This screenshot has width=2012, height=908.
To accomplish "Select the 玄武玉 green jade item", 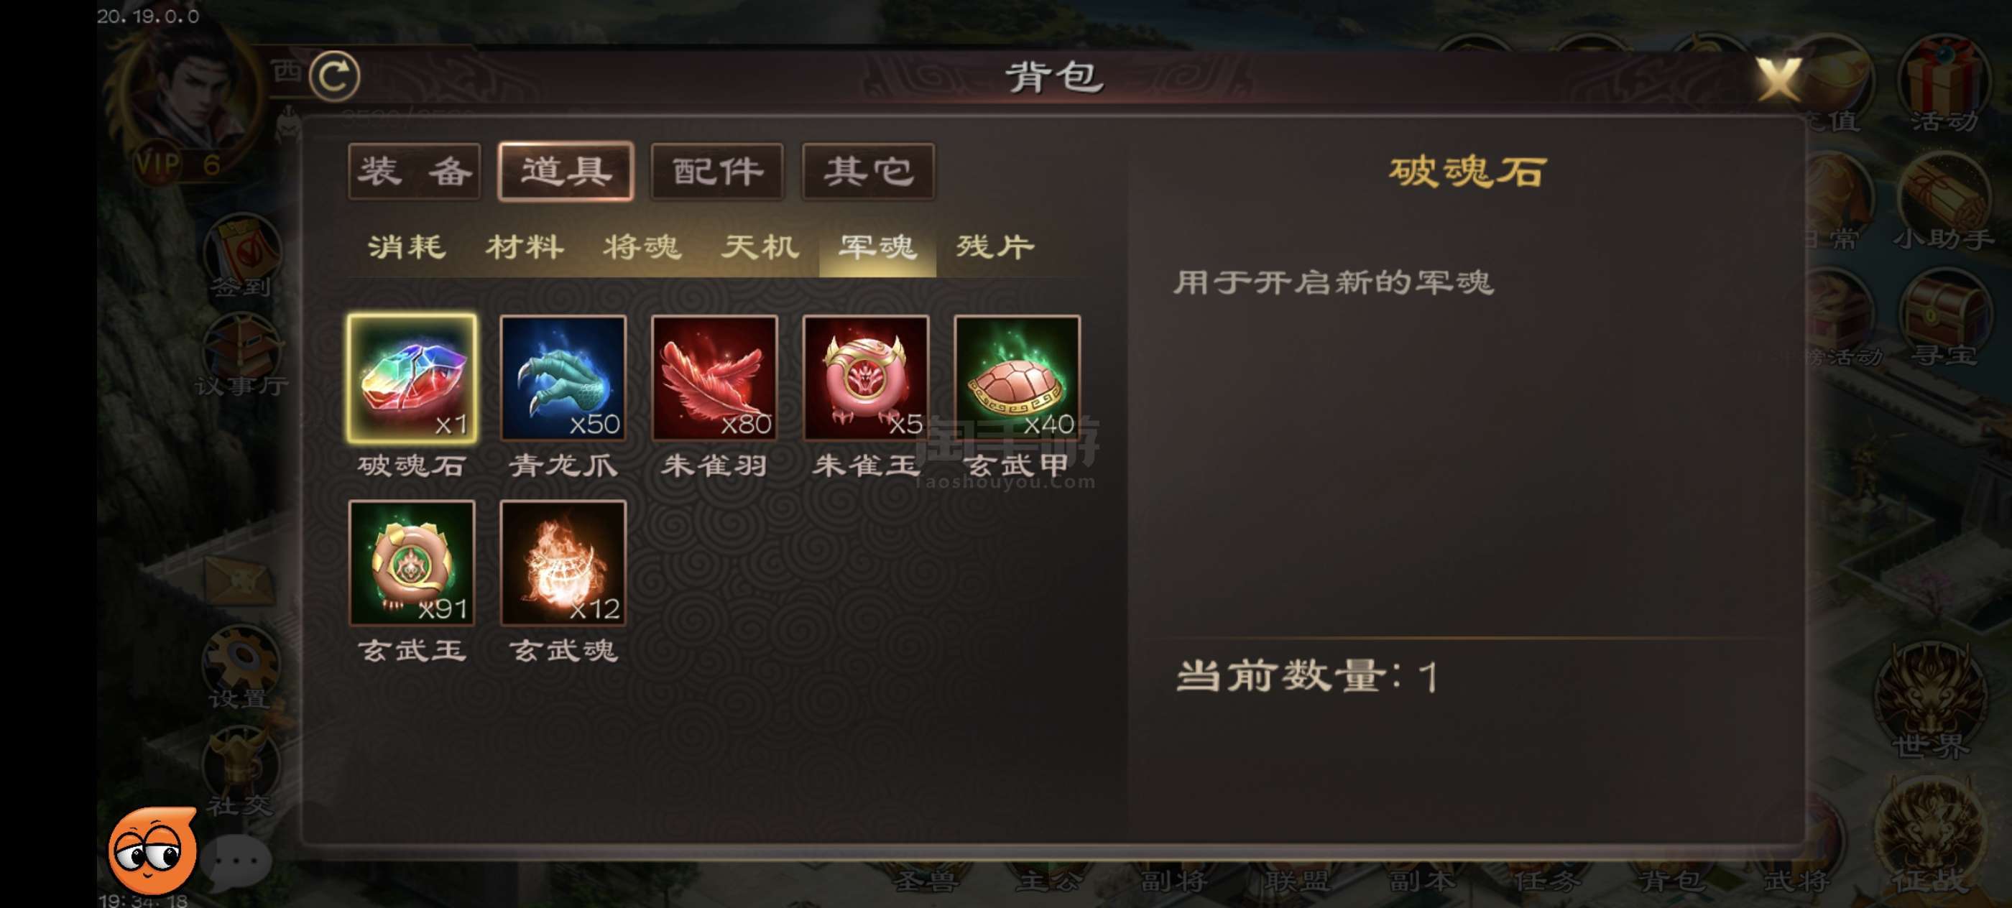I will coord(412,563).
